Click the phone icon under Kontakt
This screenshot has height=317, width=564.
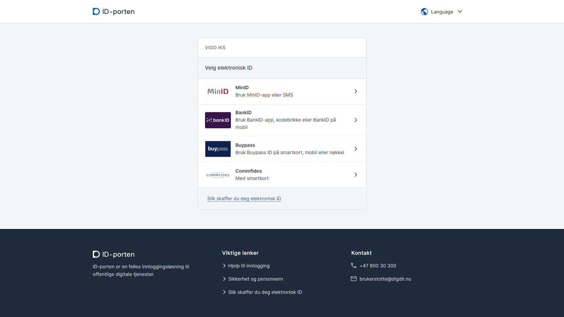354,265
